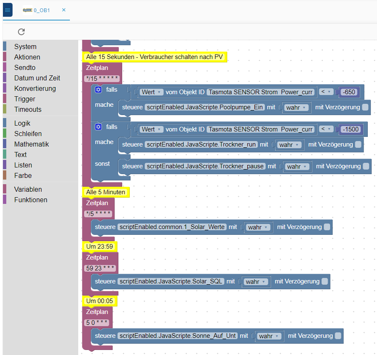Click scriptEnabled.JavaScripte.Trockner_pause object field
The width and height of the screenshot is (377, 355).
point(205,166)
